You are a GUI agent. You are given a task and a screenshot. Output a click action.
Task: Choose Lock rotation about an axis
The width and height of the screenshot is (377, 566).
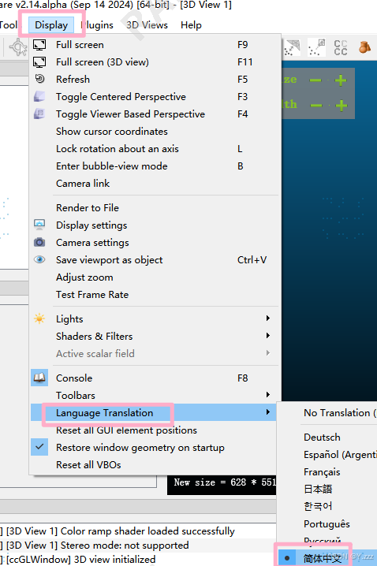155,149
